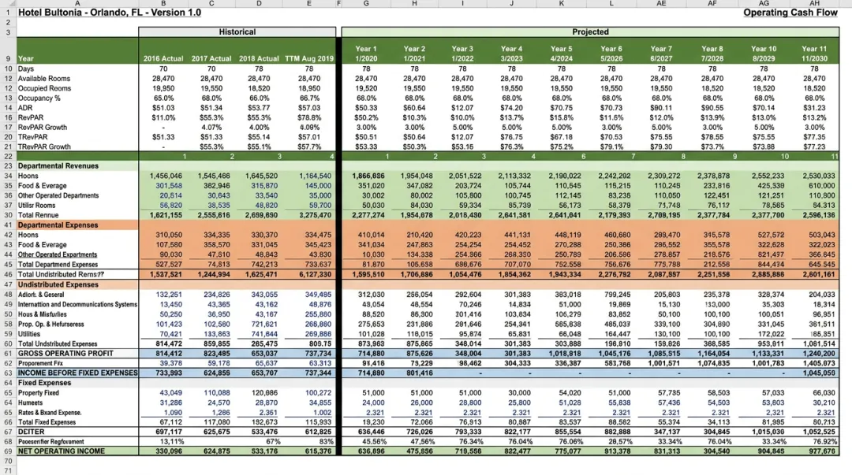This screenshot has width=852, height=475.
Task: Select column E header
Action: tap(309, 3)
